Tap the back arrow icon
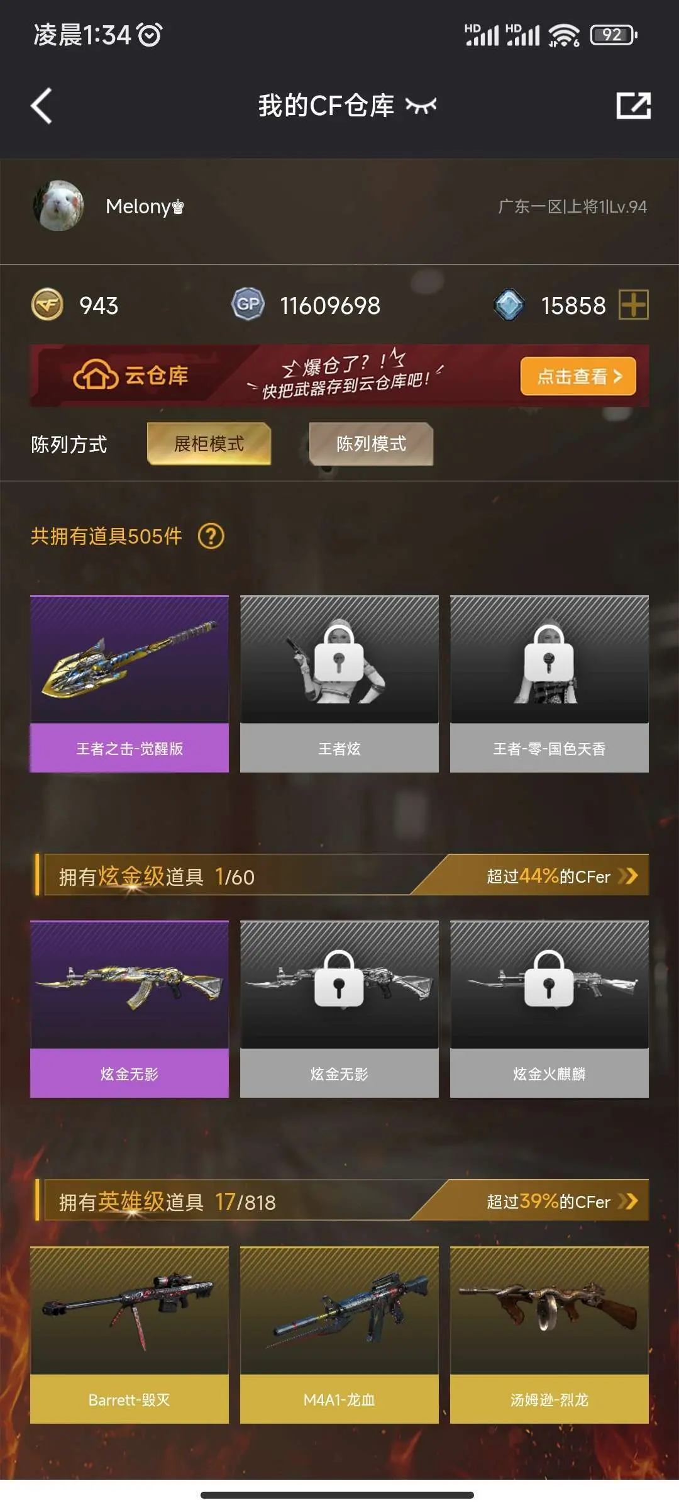The width and height of the screenshot is (679, 1510). click(41, 106)
